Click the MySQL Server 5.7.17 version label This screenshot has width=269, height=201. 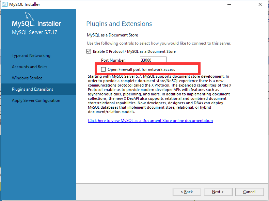pos(35,33)
